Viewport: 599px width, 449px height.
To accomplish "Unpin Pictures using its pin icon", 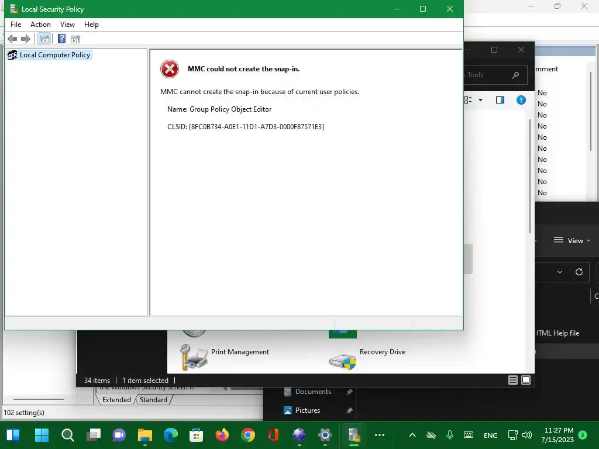I will pos(349,410).
